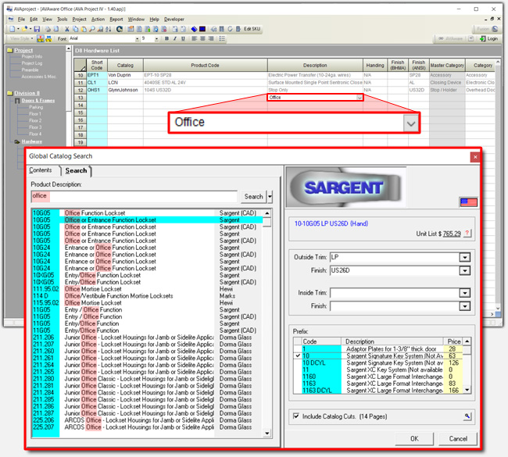The height and width of the screenshot is (457, 508).
Task: Click the red question mark price icon
Action: [468, 234]
